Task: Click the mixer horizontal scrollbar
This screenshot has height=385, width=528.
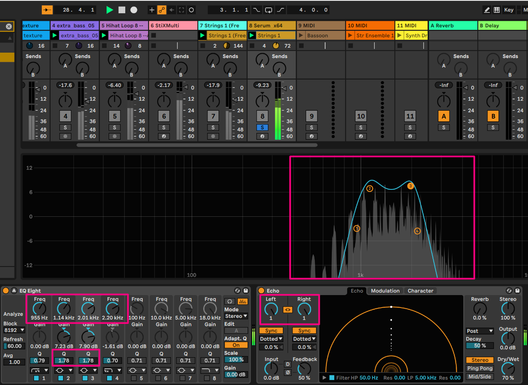Action: click(x=197, y=145)
